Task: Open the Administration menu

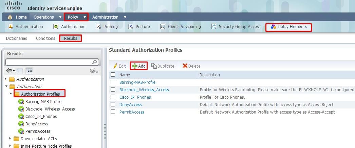Action: tap(105, 17)
